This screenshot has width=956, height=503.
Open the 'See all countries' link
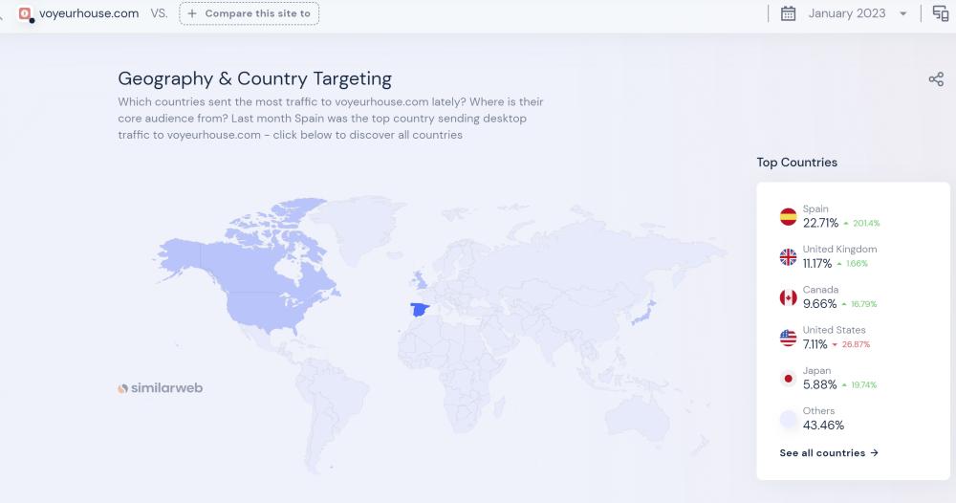(828, 453)
